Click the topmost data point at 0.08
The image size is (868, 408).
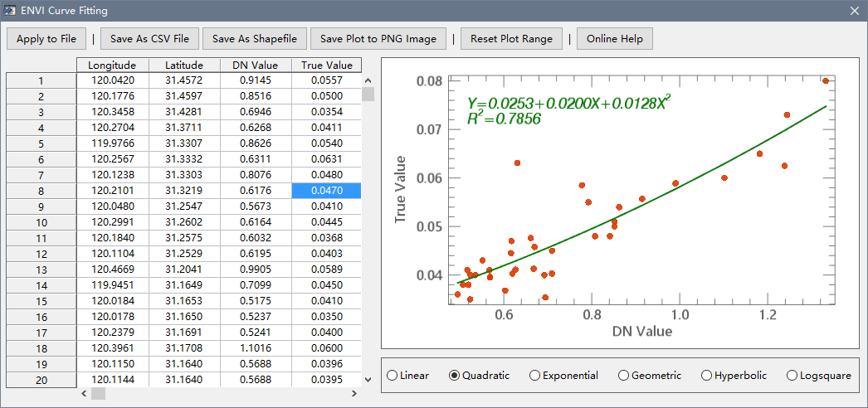[x=826, y=80]
